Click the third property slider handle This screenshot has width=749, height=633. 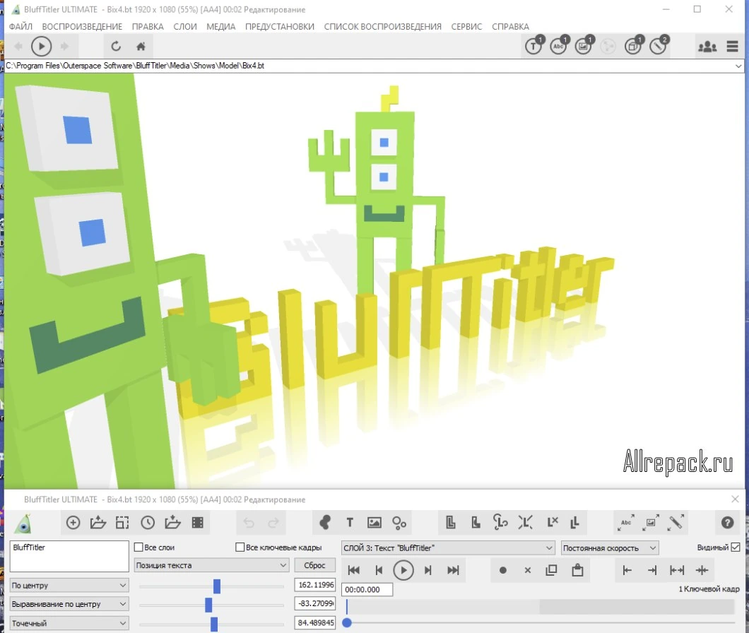click(214, 623)
